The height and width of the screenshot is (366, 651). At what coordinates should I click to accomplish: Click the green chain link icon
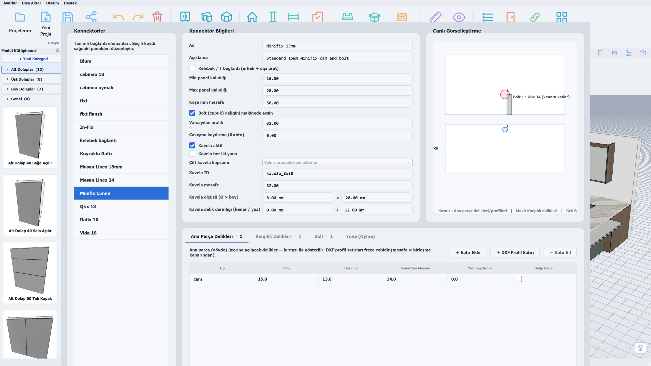[535, 17]
